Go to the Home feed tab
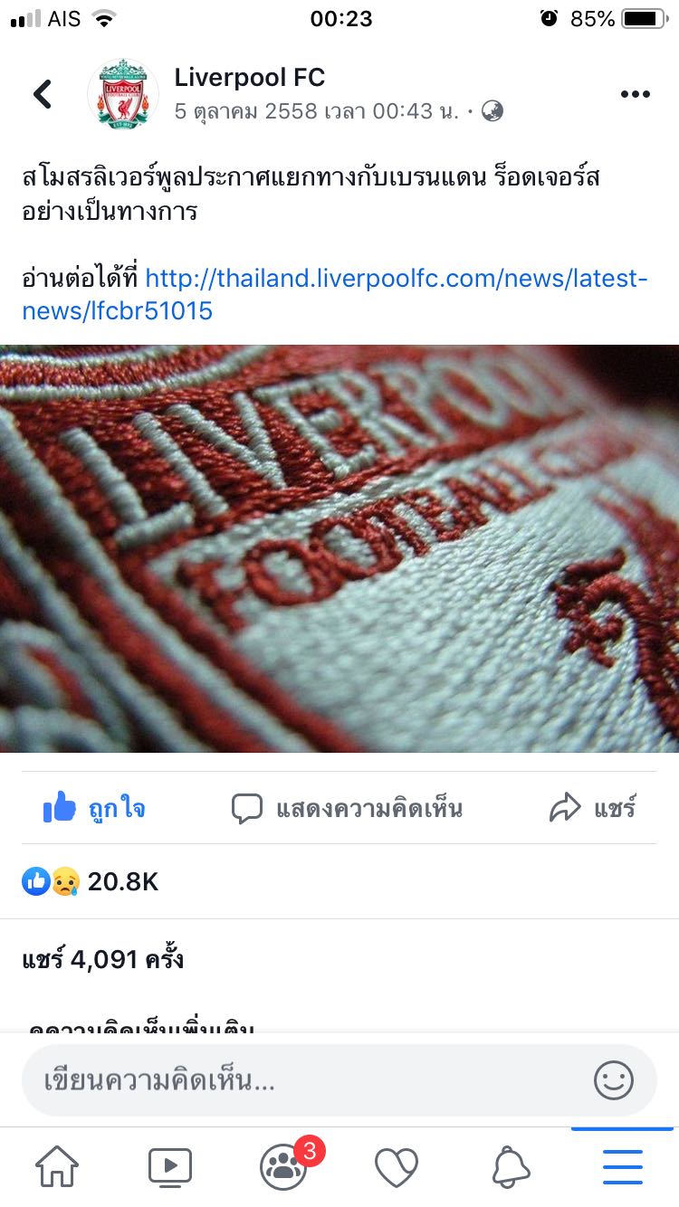The height and width of the screenshot is (1207, 679). [57, 1167]
